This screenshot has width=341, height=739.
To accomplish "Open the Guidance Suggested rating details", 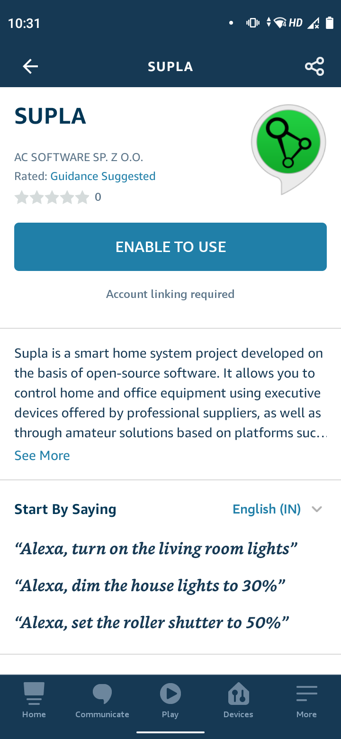I will (x=103, y=176).
